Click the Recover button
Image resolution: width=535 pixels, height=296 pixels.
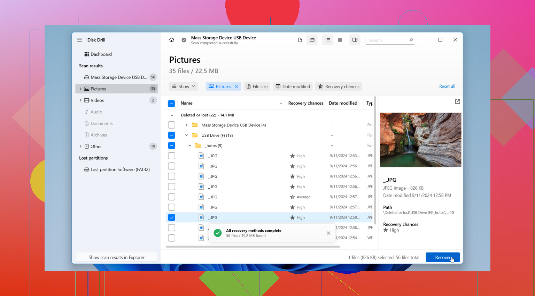[443, 257]
